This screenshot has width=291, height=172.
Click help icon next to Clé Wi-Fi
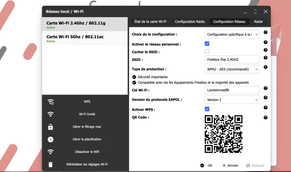266,88
